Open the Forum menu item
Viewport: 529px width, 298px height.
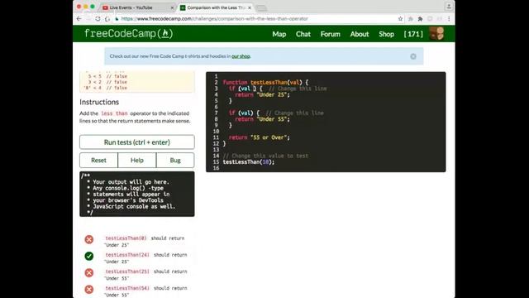point(331,34)
